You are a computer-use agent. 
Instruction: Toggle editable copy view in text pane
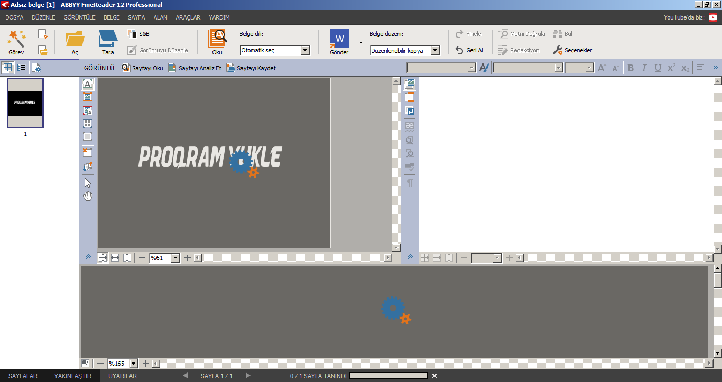point(410,97)
